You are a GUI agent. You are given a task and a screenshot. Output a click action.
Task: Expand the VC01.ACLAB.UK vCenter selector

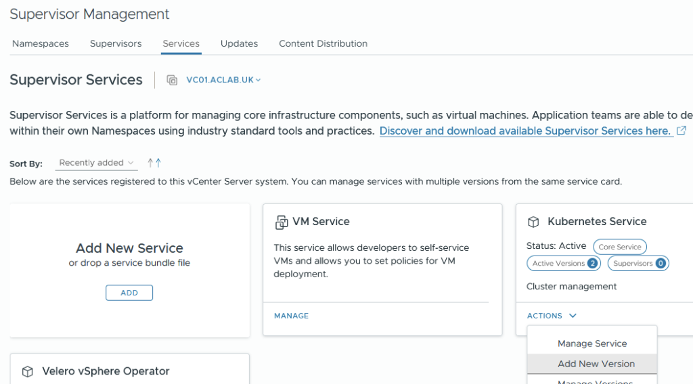(223, 80)
